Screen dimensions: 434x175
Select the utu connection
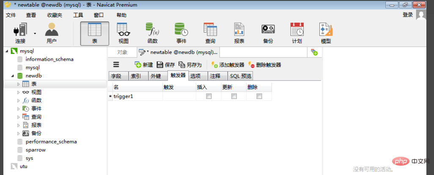pyautogui.click(x=24, y=167)
